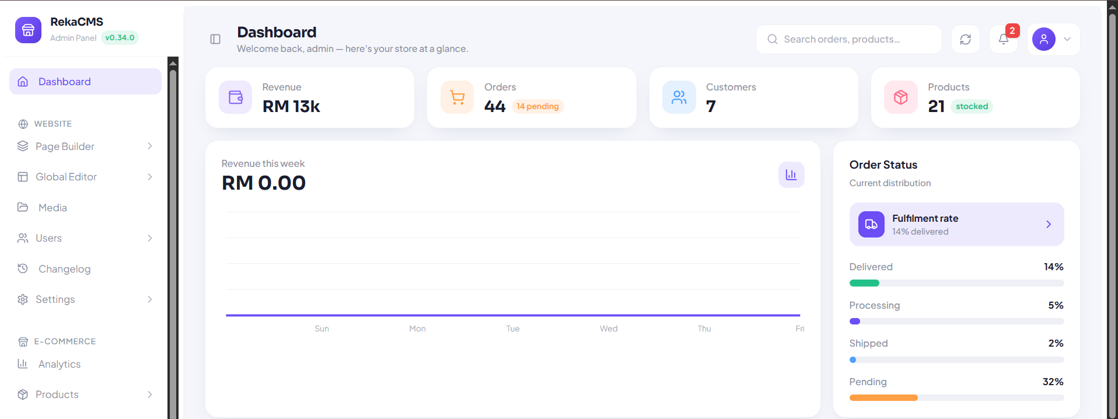Click the Changelog history icon
This screenshot has width=1118, height=419.
pos(23,268)
